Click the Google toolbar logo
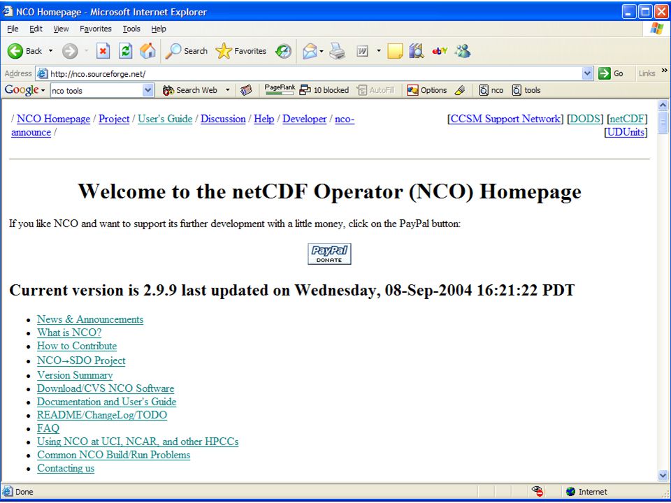The width and height of the screenshot is (671, 503). pyautogui.click(x=22, y=90)
